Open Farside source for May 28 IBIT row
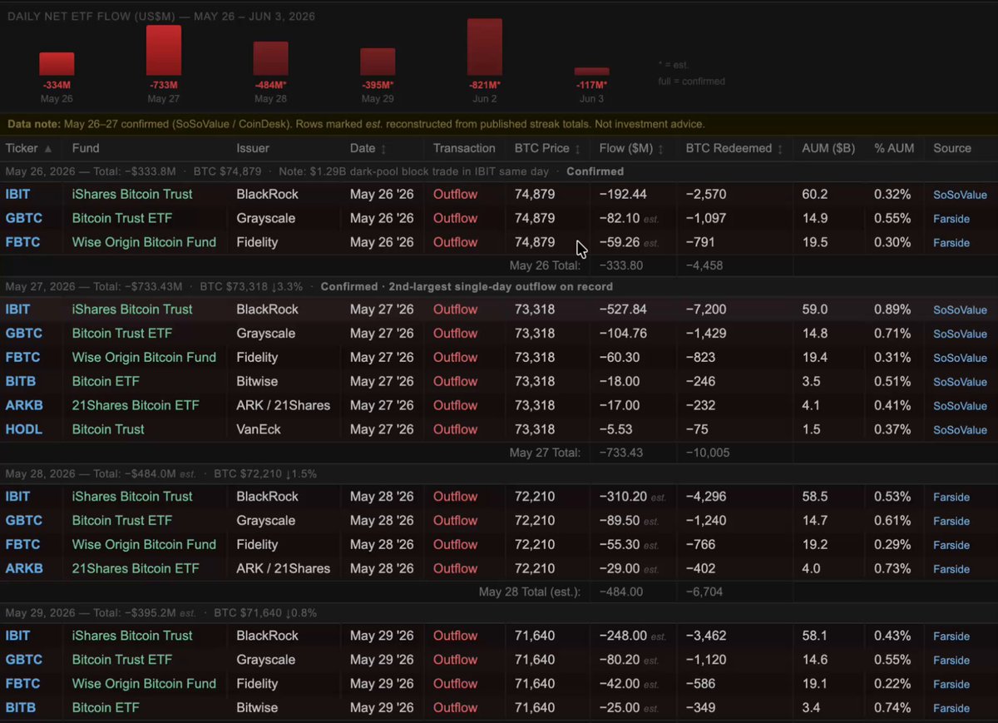This screenshot has width=998, height=723. click(951, 497)
